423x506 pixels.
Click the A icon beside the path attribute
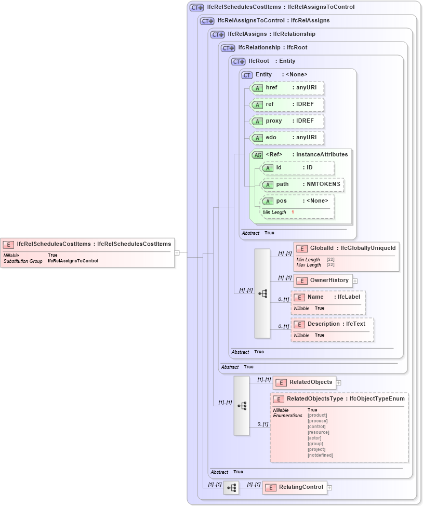(x=268, y=184)
